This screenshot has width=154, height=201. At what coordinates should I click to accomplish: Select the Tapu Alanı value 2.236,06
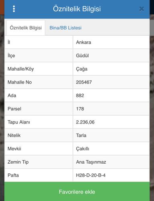coord(85,122)
